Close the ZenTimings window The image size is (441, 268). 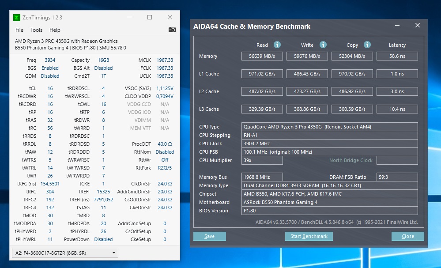(170, 17)
